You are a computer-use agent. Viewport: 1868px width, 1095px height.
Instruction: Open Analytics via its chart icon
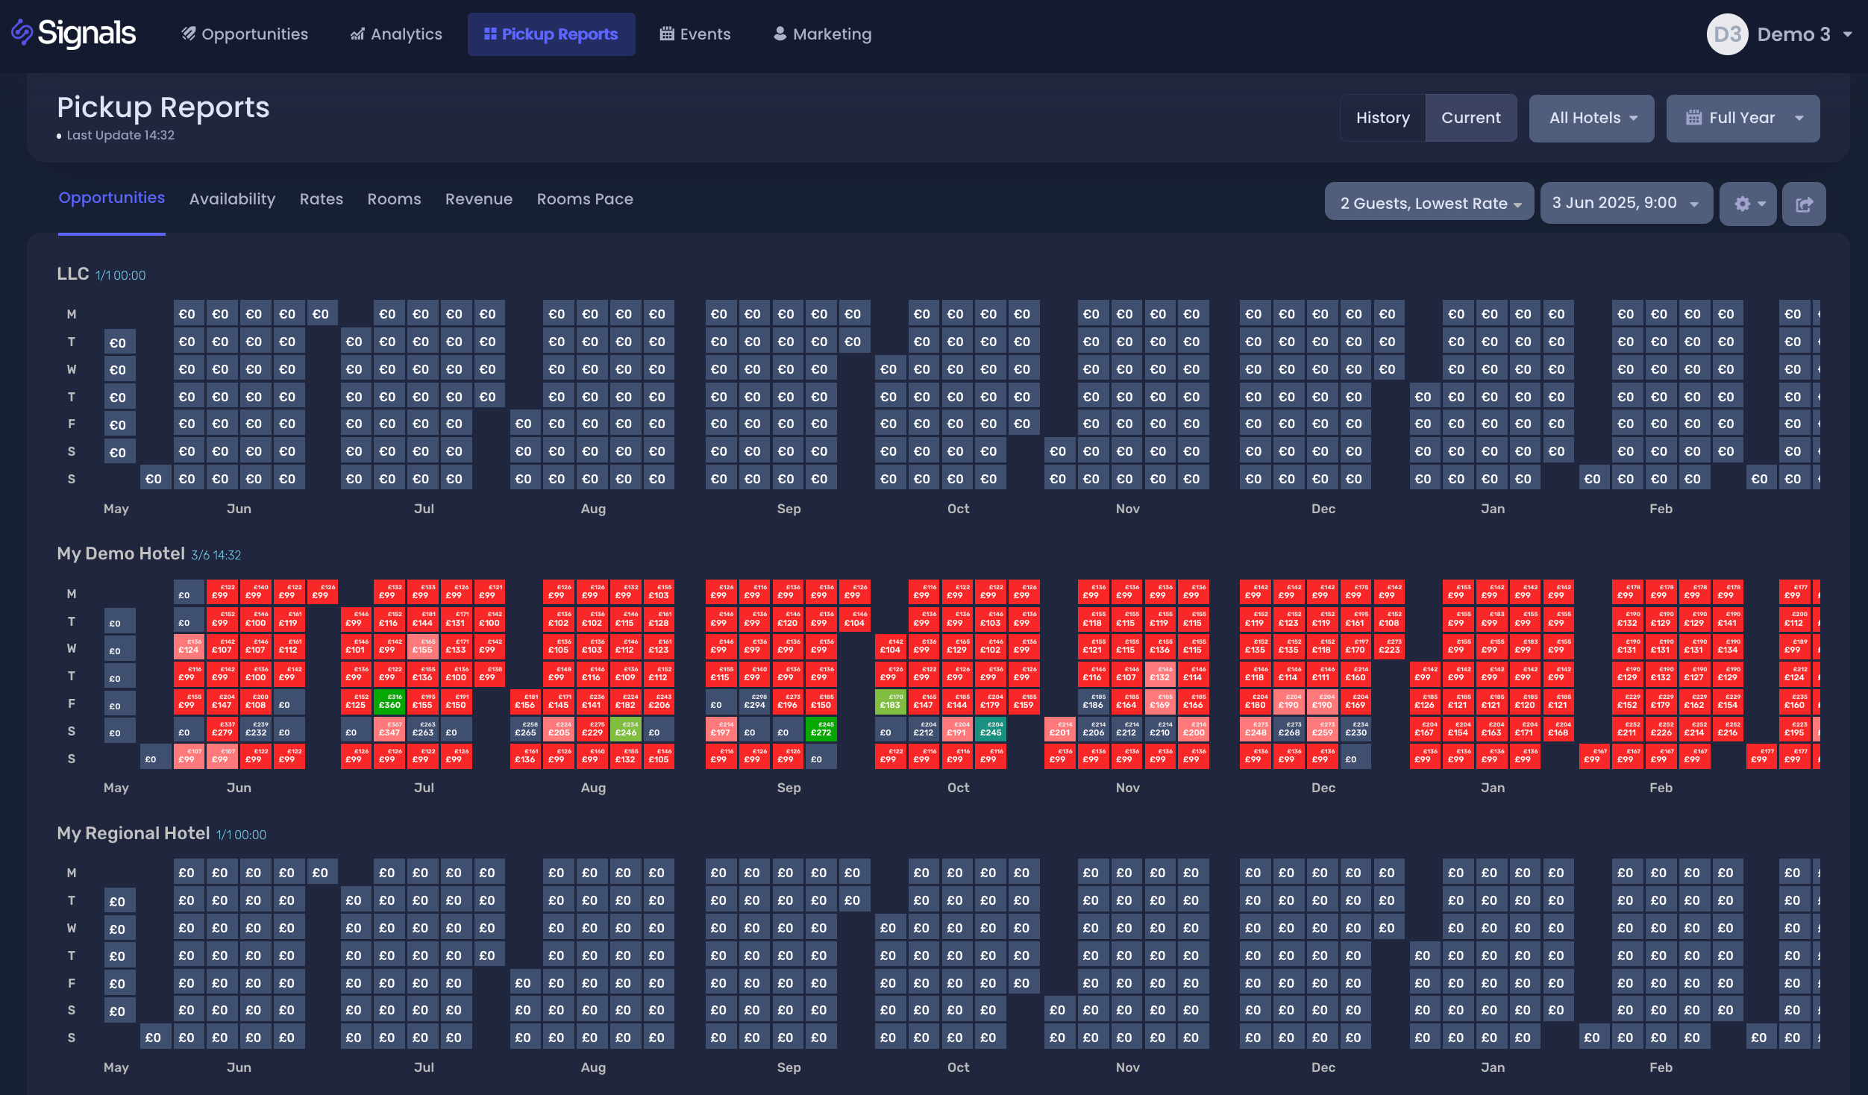358,34
